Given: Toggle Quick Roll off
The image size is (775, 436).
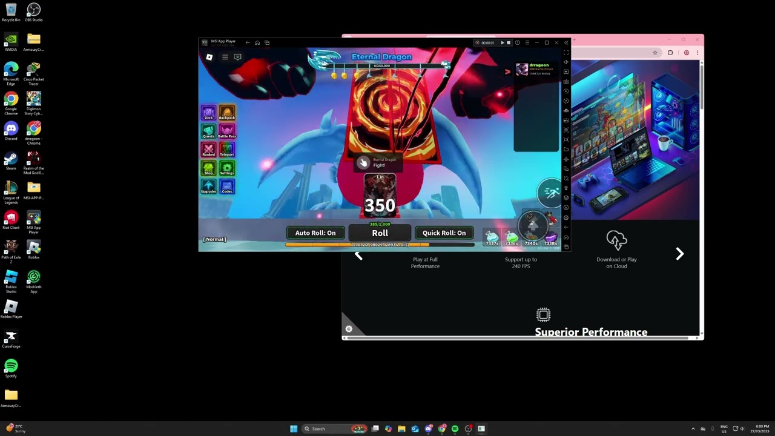Looking at the screenshot, I should (444, 233).
